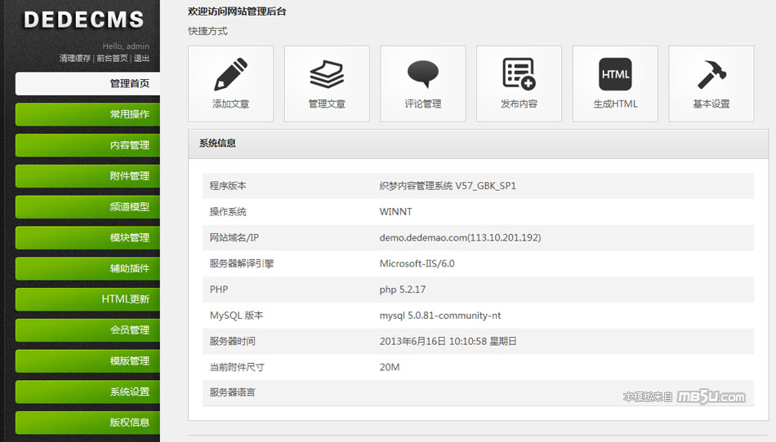776x442 pixels.
Task: Open 管理文章 stacked papers icon
Action: coord(327,74)
